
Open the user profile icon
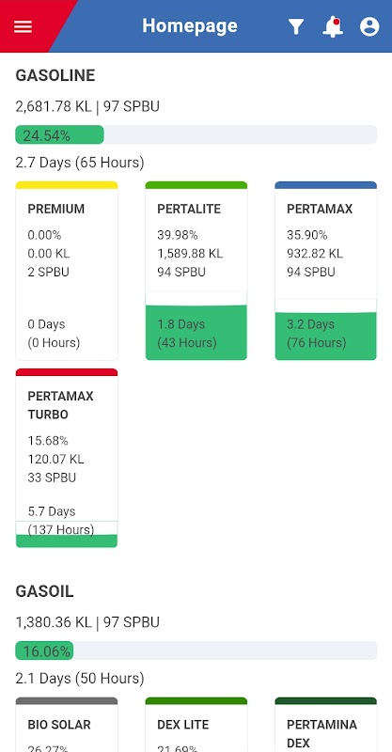pyautogui.click(x=369, y=27)
